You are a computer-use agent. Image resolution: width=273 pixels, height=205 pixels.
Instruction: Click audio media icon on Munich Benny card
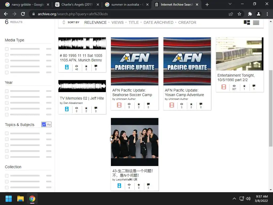coord(67,67)
